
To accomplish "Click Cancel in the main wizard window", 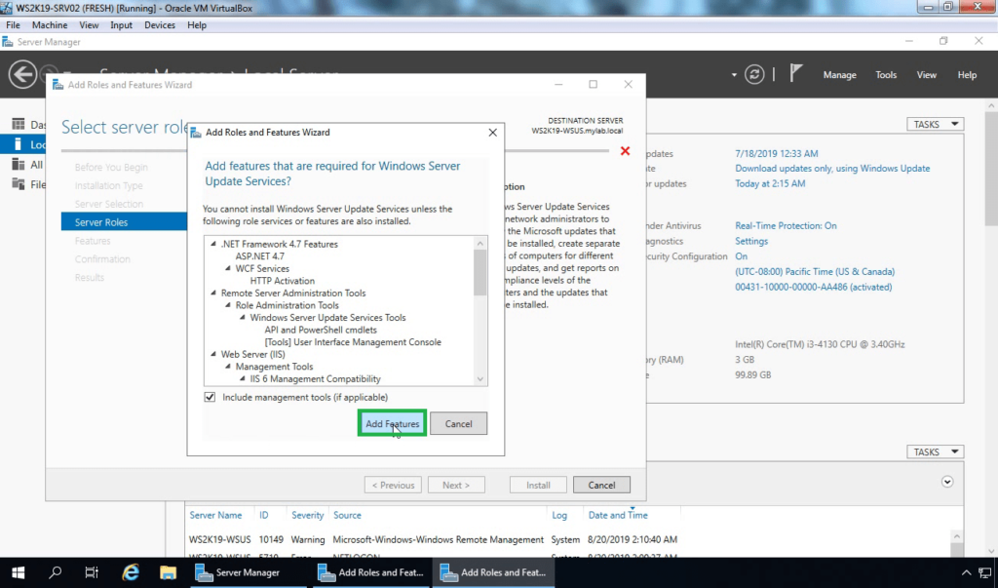I will click(601, 485).
